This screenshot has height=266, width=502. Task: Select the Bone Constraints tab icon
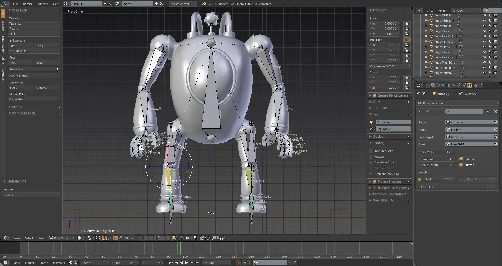pyautogui.click(x=470, y=85)
